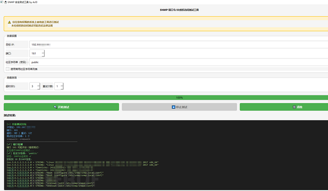Decrease the 端口 port value with down arrow
328x191 pixels.
click(43, 55)
